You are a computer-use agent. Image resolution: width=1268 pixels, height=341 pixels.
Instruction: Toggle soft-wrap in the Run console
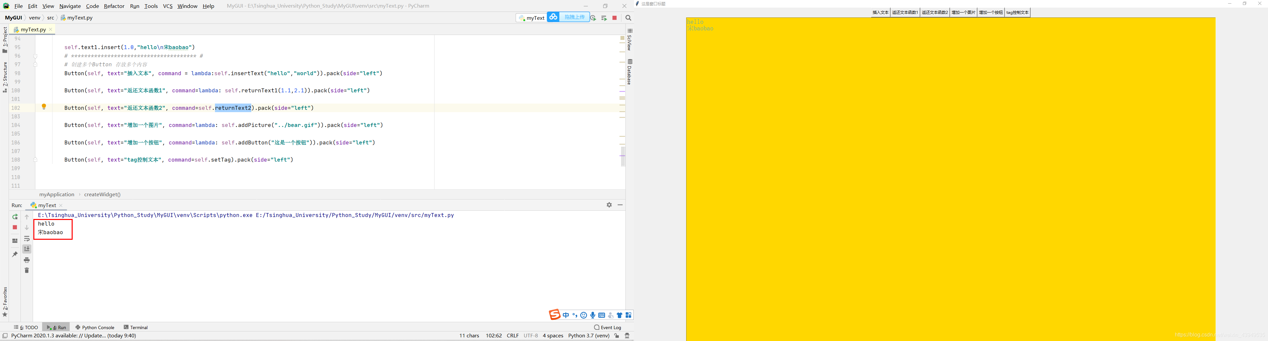(27, 238)
